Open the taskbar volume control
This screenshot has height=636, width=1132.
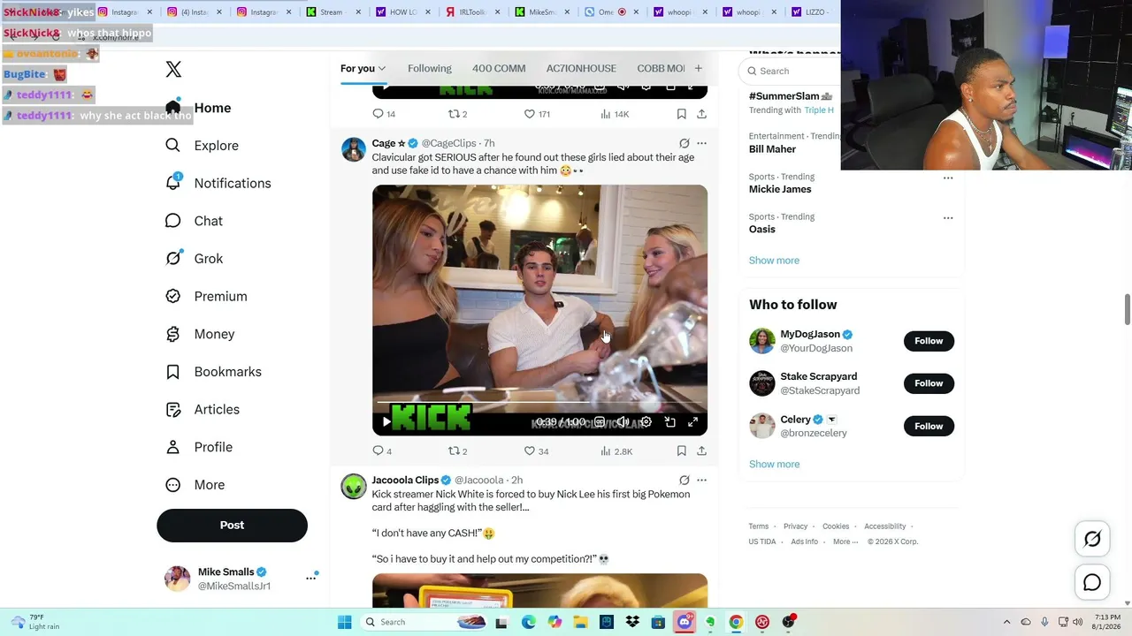coord(1079,622)
